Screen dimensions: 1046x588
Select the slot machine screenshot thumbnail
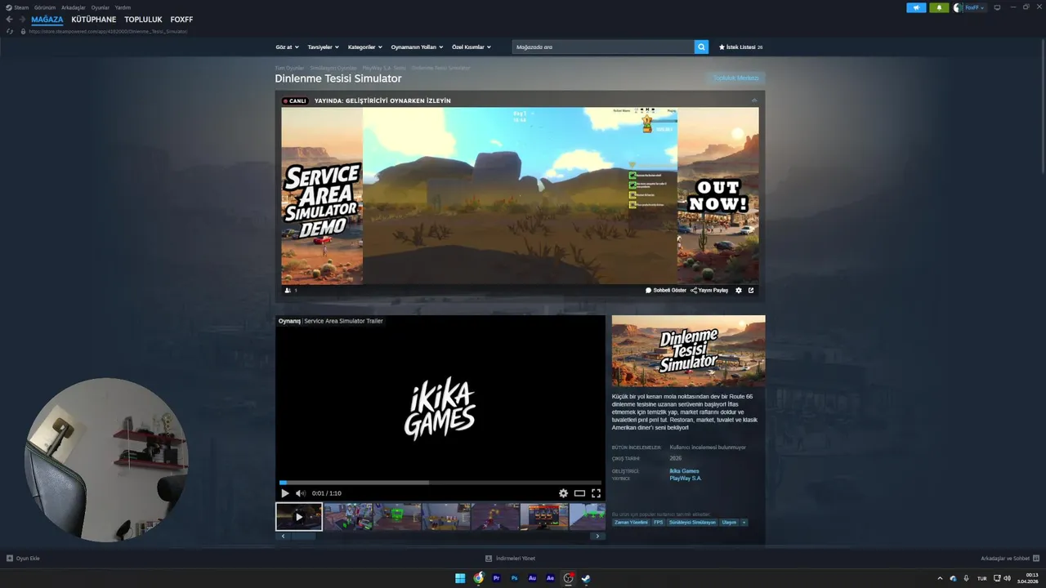(x=543, y=517)
